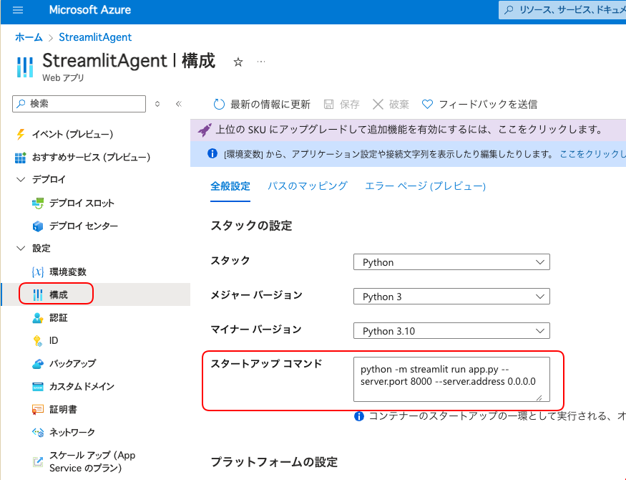Screen dimensions: 626x480
Task: Click the rocket icon in upgrade banner
Action: (x=205, y=130)
